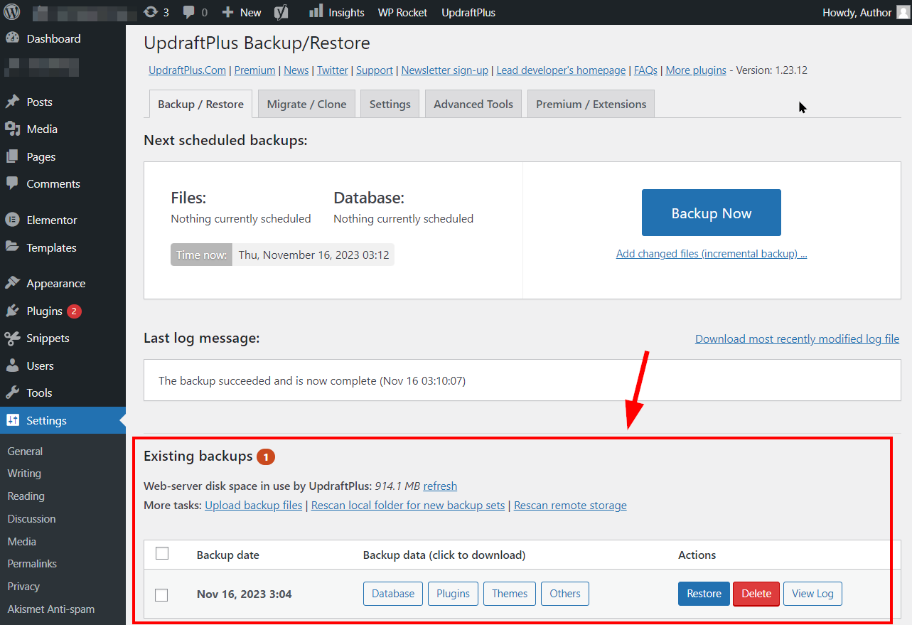Tick the select-all checkbox in backups header
912x625 pixels.
(162, 553)
